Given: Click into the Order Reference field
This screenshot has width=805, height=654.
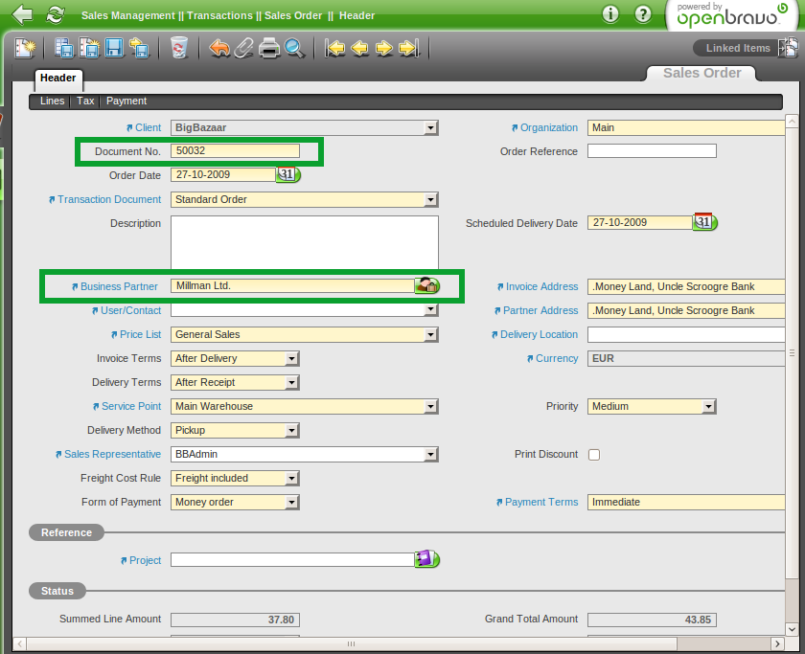Looking at the screenshot, I should coord(652,151).
